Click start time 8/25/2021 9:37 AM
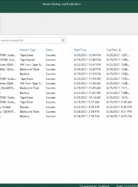 coord(87,102)
